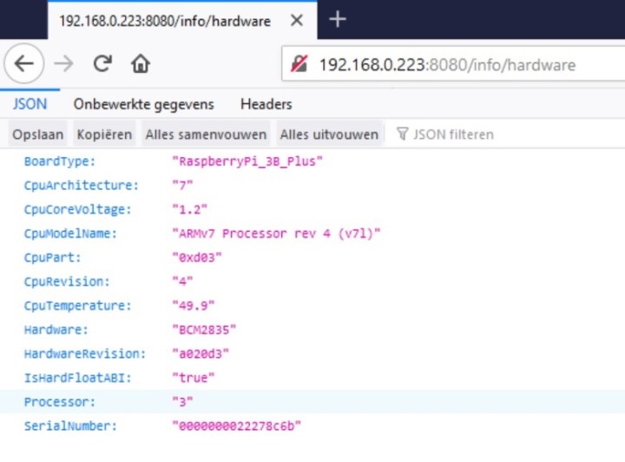Screen dimensions: 625x462
Task: Collapse all with Alles samenvouwen
Action: (x=206, y=135)
